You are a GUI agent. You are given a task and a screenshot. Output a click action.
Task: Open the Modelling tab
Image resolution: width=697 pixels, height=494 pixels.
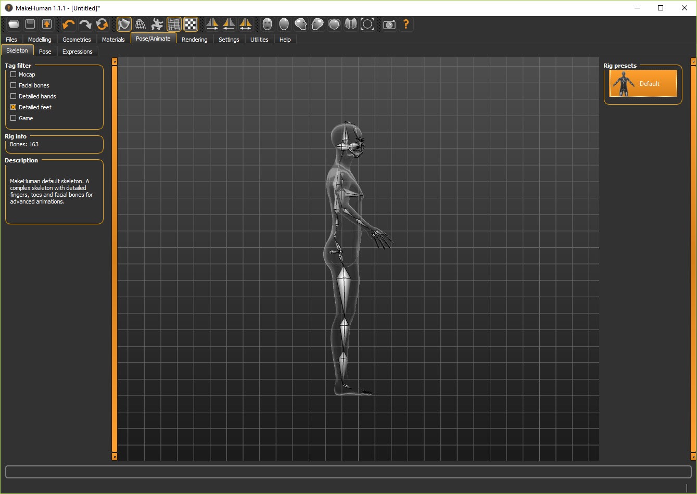[40, 40]
